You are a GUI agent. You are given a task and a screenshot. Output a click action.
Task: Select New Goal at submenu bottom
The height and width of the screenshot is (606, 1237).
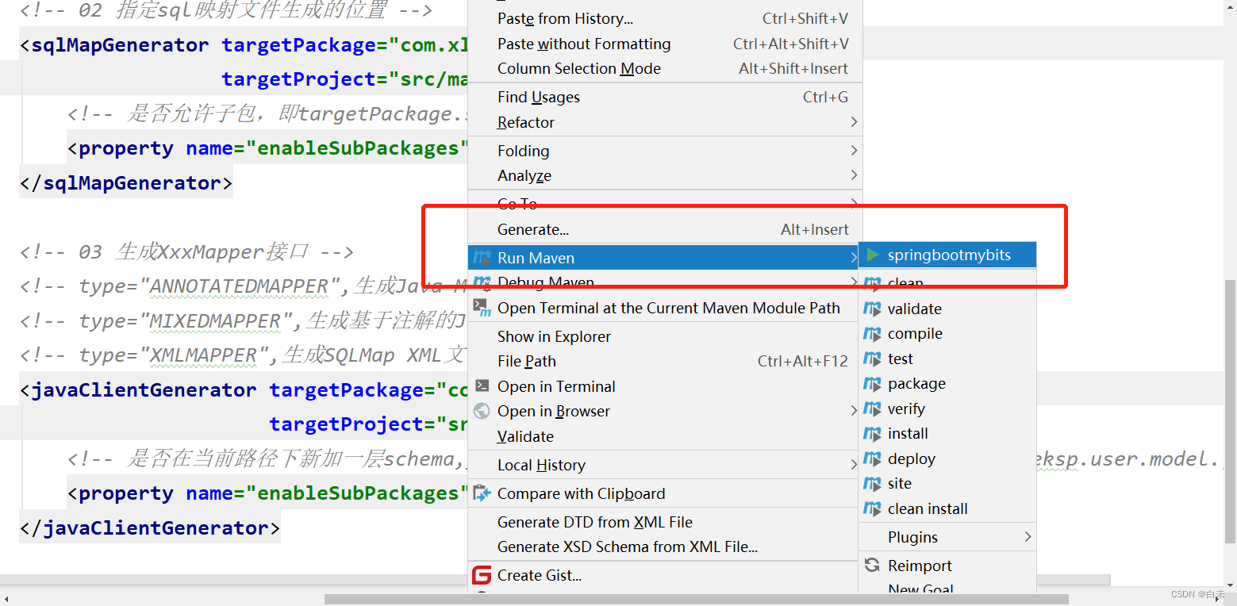920,589
